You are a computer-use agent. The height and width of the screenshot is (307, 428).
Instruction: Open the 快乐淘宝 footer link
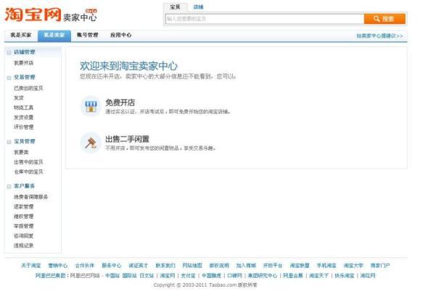345,276
